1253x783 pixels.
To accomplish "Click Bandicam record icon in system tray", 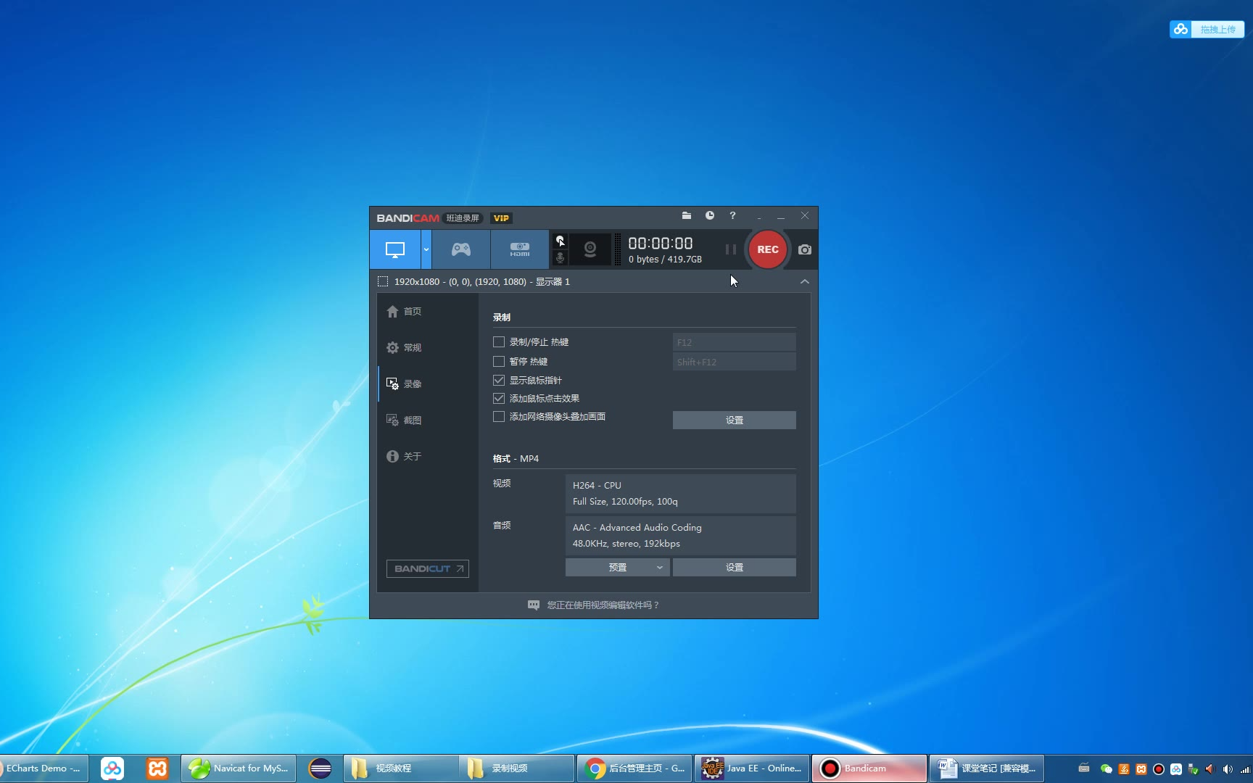I will click(1158, 769).
